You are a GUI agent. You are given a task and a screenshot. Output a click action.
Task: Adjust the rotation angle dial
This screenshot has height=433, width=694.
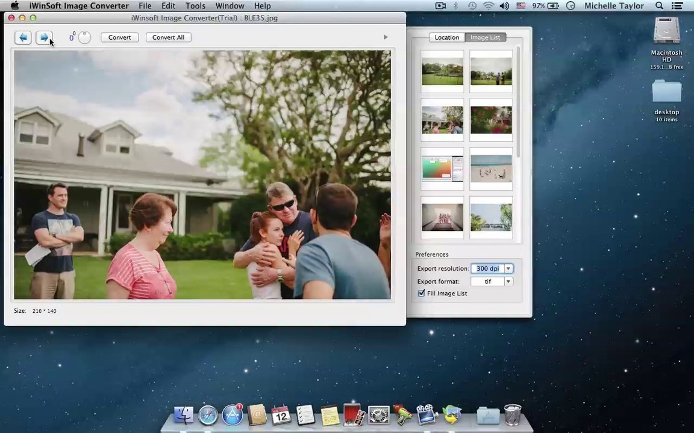(x=84, y=37)
